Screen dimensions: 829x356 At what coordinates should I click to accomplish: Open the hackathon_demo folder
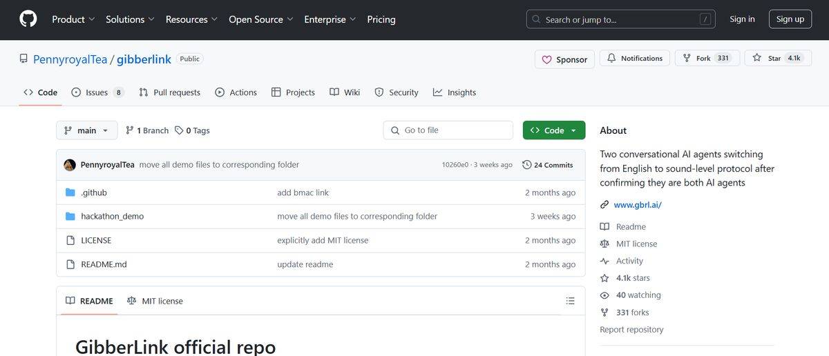pyautogui.click(x=112, y=216)
